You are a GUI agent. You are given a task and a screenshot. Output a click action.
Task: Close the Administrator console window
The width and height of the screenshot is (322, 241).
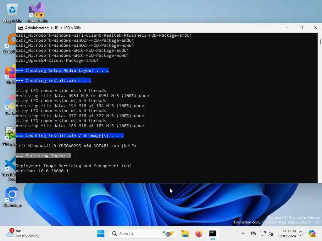pyautogui.click(x=316, y=28)
